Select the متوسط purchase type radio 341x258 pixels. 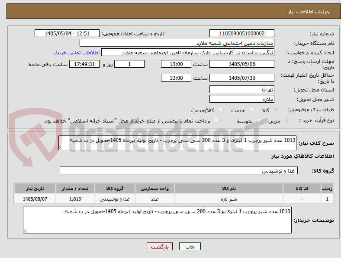click(259, 120)
